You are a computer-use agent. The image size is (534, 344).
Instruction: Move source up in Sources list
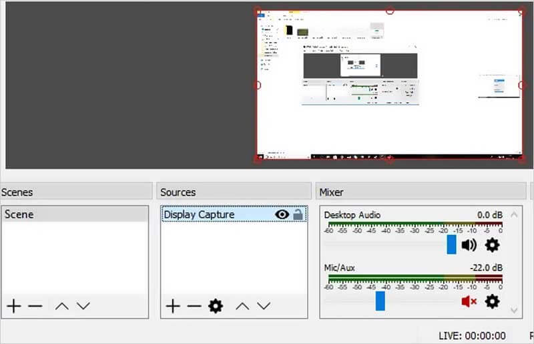(x=242, y=306)
